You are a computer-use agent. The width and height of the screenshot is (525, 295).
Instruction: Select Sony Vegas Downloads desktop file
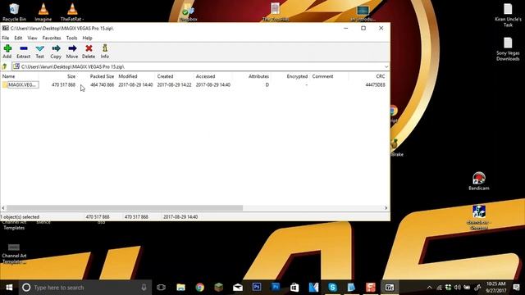508,49
